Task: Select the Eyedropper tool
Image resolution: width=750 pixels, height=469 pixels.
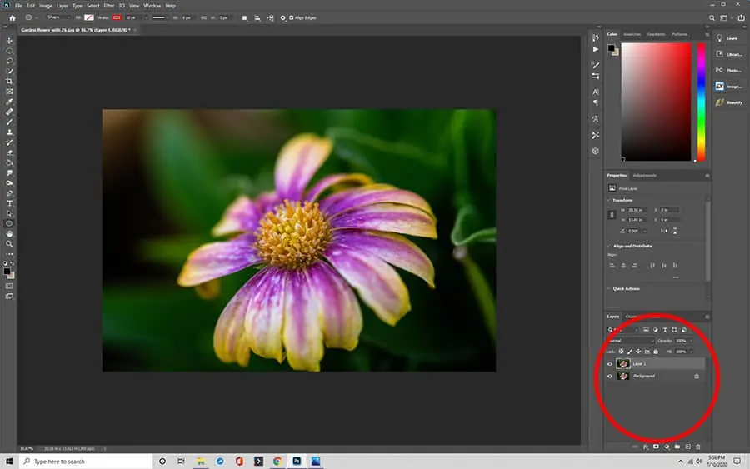Action: coord(9,102)
